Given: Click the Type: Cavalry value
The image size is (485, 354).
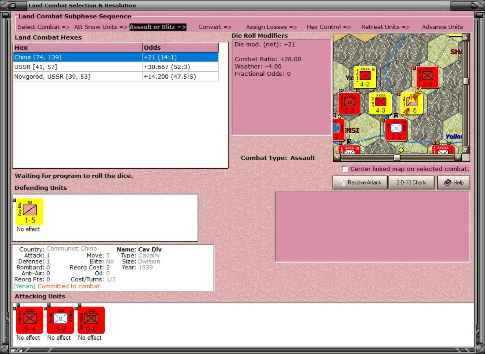Looking at the screenshot, I should point(149,255).
